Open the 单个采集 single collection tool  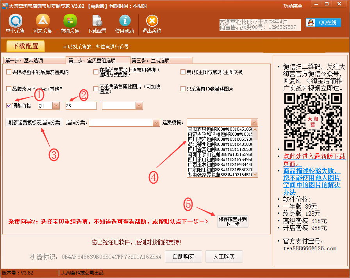coord(15,24)
